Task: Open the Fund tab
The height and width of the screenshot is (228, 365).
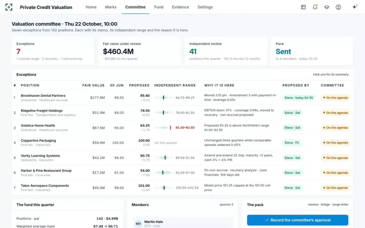Action: click(x=159, y=7)
